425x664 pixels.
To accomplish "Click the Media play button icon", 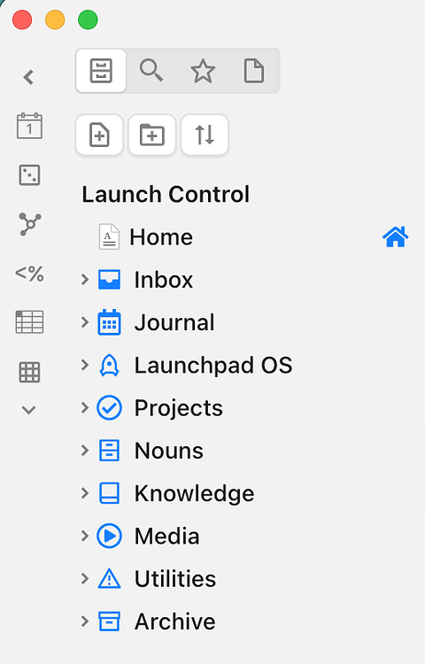I will (x=109, y=536).
